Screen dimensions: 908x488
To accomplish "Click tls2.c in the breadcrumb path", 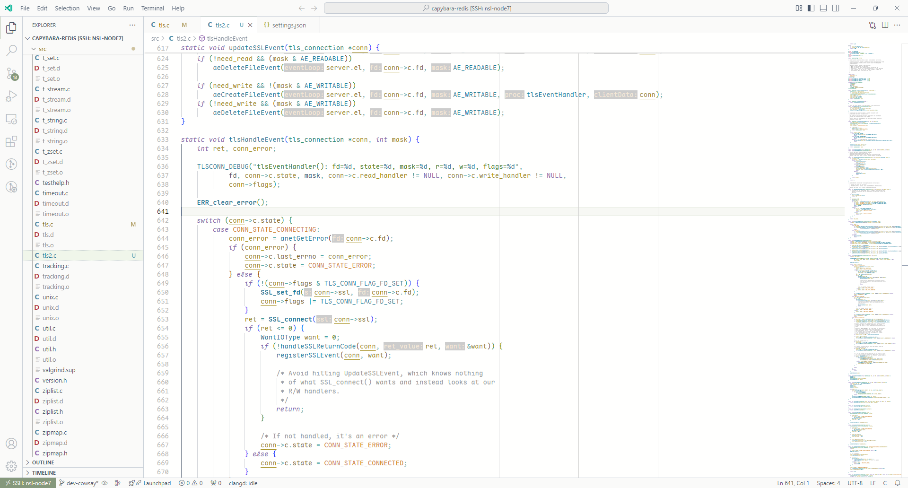I will click(183, 38).
